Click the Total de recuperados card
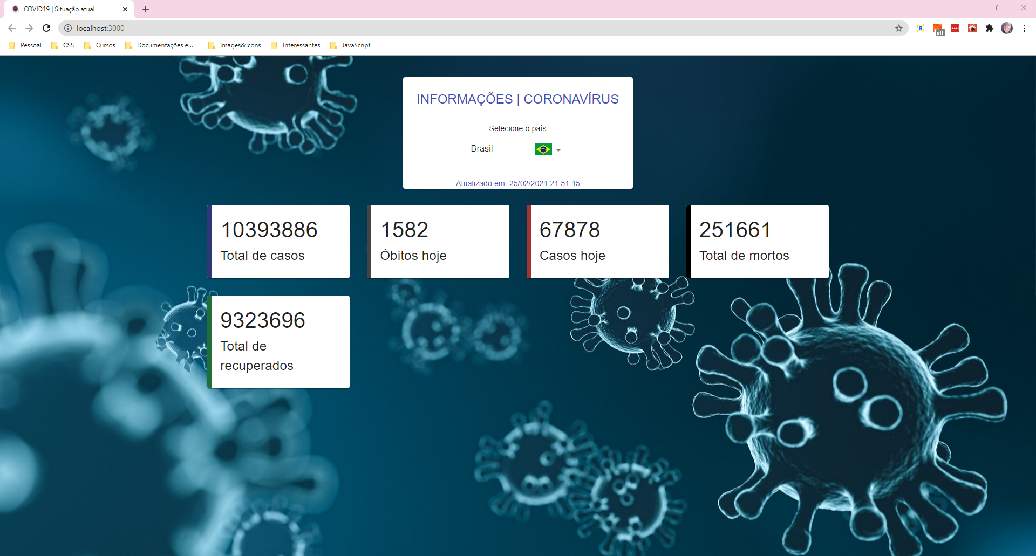This screenshot has width=1036, height=556. 278,342
